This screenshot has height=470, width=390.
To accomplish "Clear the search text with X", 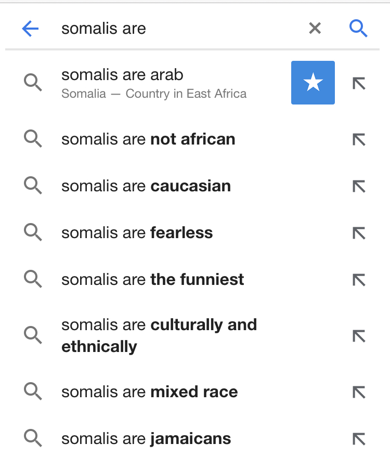I will coord(315,29).
